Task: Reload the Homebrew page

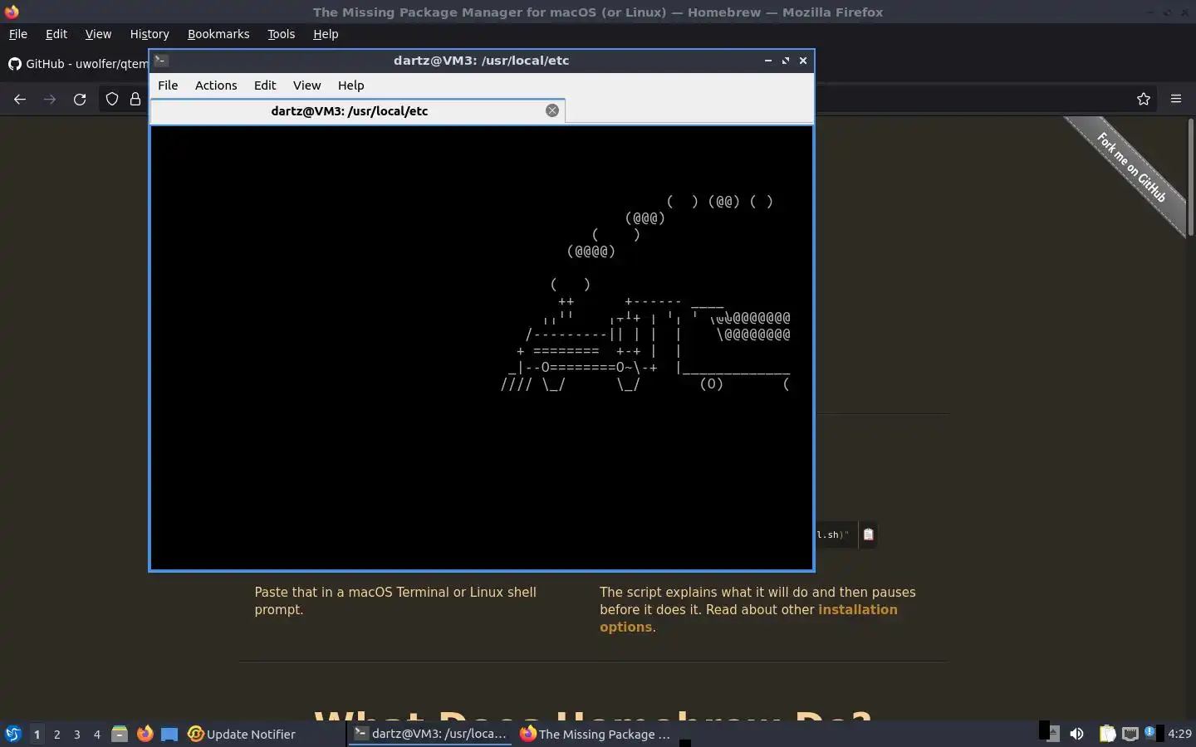Action: 80,99
